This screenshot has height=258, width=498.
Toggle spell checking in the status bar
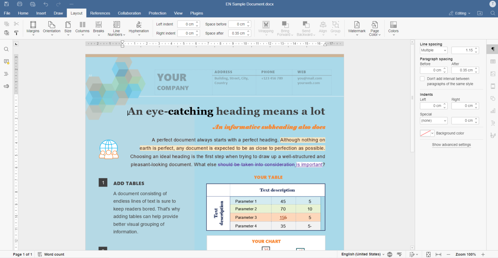[399, 254]
